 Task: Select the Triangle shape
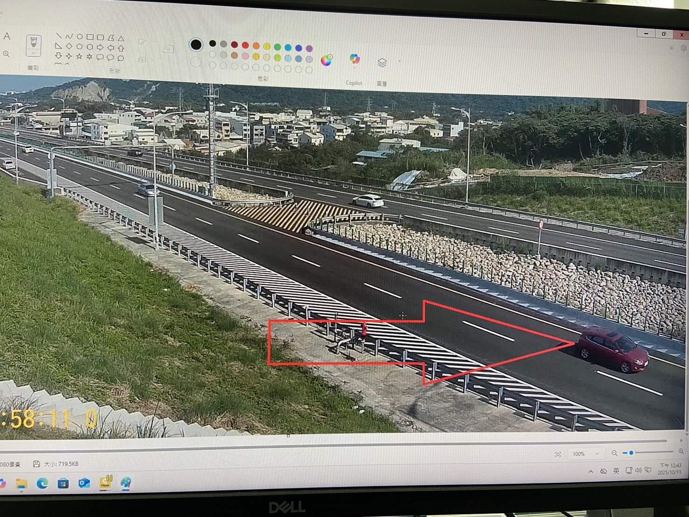click(121, 38)
